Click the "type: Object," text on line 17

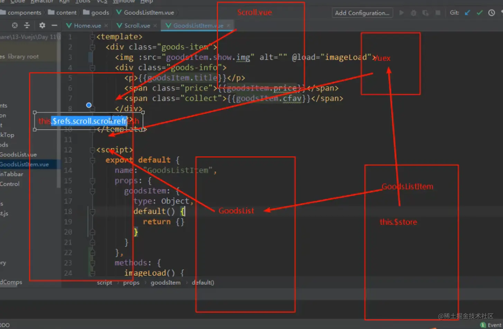[x=164, y=201]
